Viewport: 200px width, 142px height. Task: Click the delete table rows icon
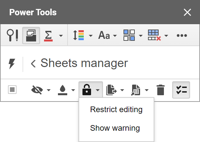point(154,35)
